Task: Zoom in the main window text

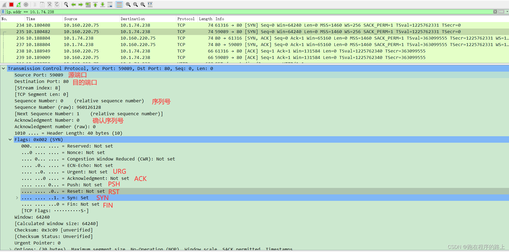Action: click(128, 5)
